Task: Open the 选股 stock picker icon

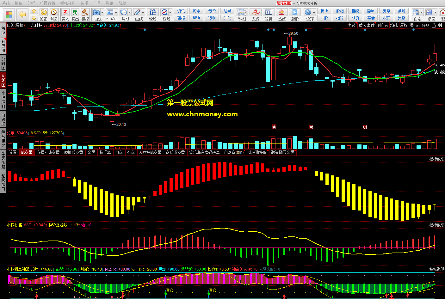Action: click(164, 12)
